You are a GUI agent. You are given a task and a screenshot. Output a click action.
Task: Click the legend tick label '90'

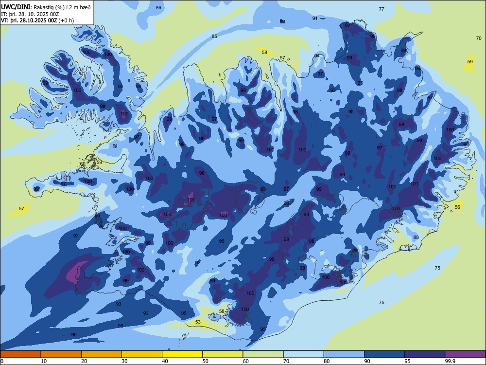pyautogui.click(x=367, y=361)
